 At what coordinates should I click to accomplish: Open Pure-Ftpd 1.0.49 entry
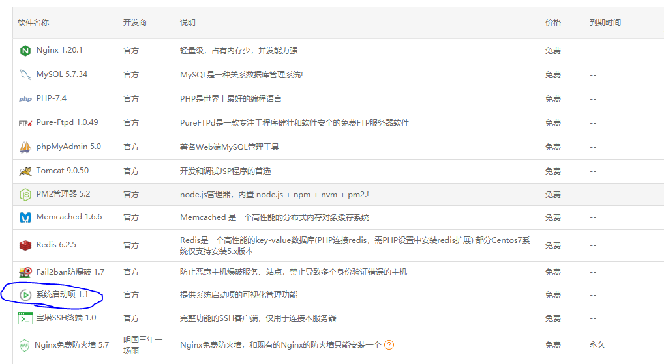(67, 122)
